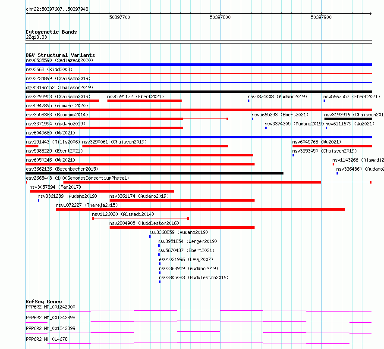
Task: Click nsv2804905 (Huddleston2016) label
Action: 144,223
